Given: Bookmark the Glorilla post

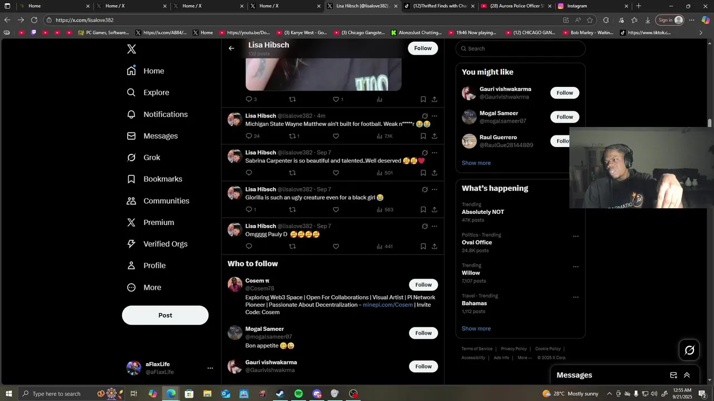Looking at the screenshot, I should click(x=423, y=209).
